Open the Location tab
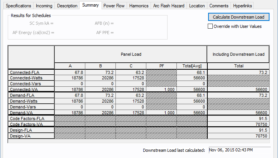The image size is (278, 158). (197, 6)
